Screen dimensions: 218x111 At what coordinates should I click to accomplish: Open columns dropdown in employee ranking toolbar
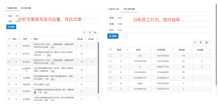click(207, 43)
